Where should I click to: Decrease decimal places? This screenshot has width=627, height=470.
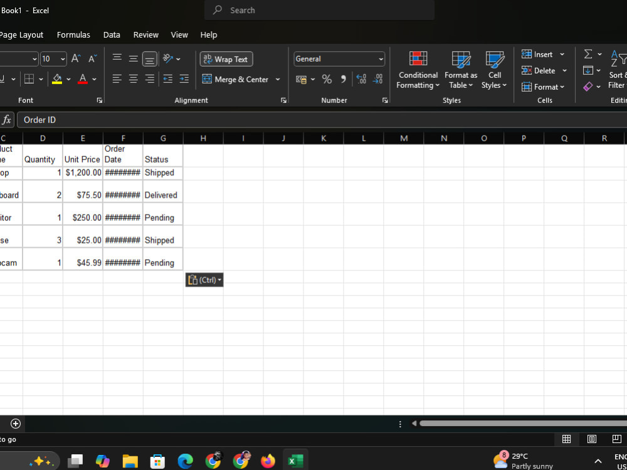pyautogui.click(x=377, y=79)
